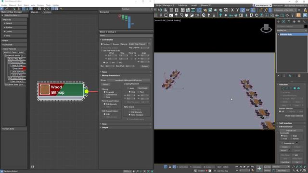Screen dimensions: 308x173
Task: Go to the end frame of animation
Action: tap(252, 167)
